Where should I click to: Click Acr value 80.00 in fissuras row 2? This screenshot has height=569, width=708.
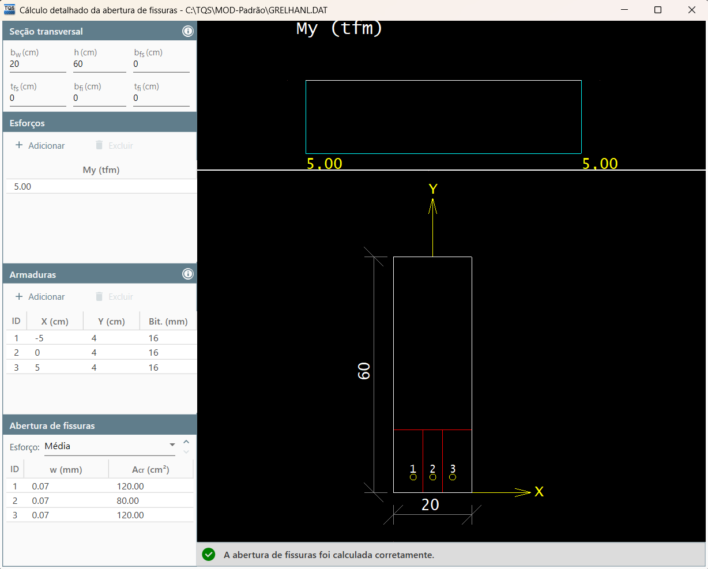pyautogui.click(x=128, y=501)
